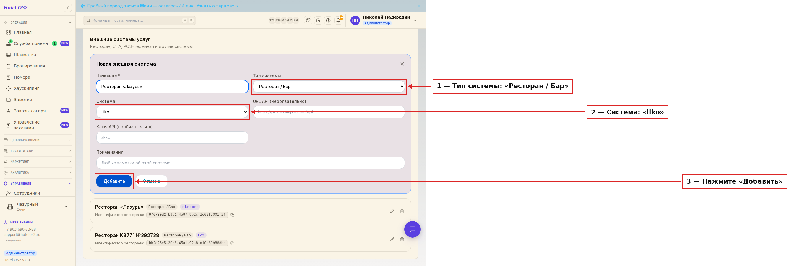Edit the Ресторан КВ771 №392738 entry
Viewport: 794px width, 266px height.
392,239
